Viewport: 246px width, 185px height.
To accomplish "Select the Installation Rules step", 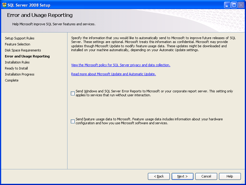I will pyautogui.click(x=17, y=62).
